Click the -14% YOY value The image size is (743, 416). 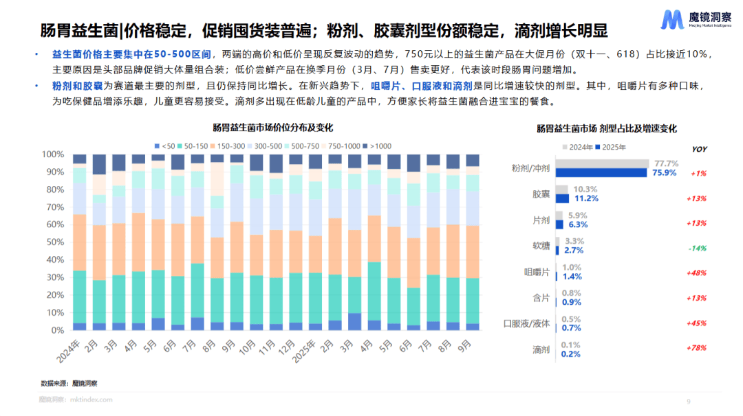[x=697, y=249]
